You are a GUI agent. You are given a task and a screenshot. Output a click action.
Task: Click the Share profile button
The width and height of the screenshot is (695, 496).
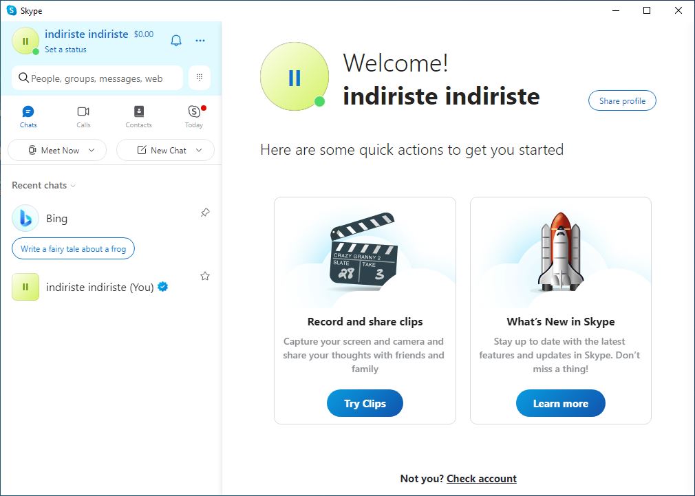click(622, 101)
